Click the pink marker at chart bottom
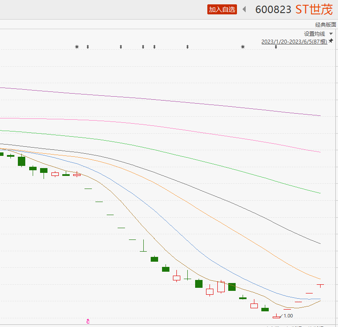The width and height of the screenshot is (338, 327). (x=88, y=321)
